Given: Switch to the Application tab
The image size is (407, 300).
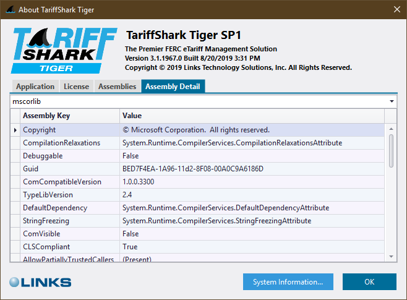Looking at the screenshot, I should [x=35, y=87].
